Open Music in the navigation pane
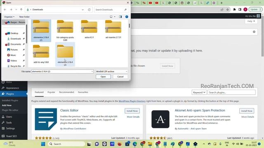 pos(13,55)
